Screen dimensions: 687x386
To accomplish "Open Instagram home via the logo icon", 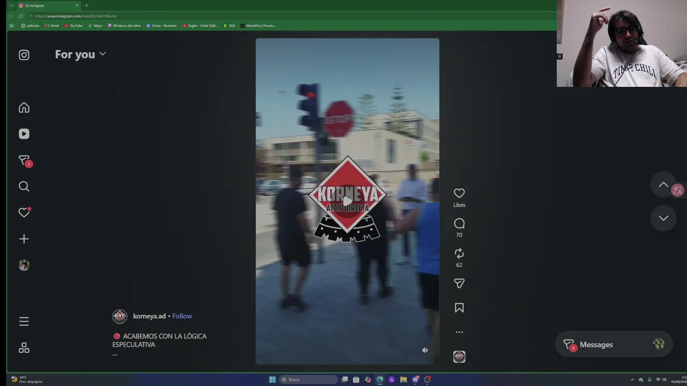I will click(24, 55).
